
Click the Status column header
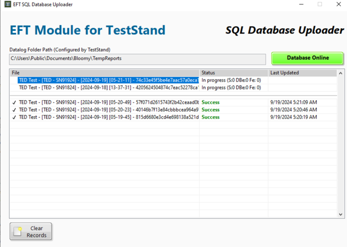click(234, 73)
